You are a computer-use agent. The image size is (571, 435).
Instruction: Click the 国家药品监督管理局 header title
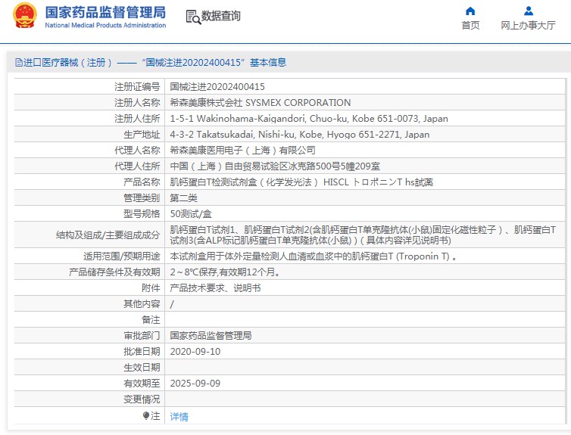105,12
